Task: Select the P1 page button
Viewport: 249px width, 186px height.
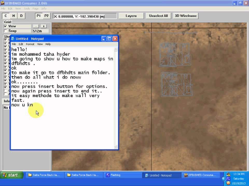Action: point(39,16)
